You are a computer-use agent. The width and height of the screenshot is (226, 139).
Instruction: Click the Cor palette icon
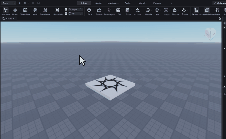pyautogui.click(x=157, y=10)
